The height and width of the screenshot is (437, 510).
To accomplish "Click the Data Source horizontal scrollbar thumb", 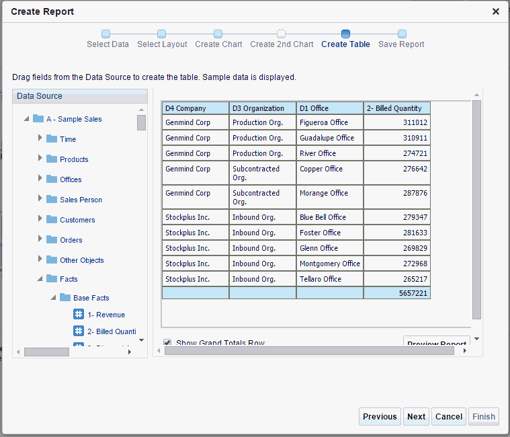I will (46, 351).
